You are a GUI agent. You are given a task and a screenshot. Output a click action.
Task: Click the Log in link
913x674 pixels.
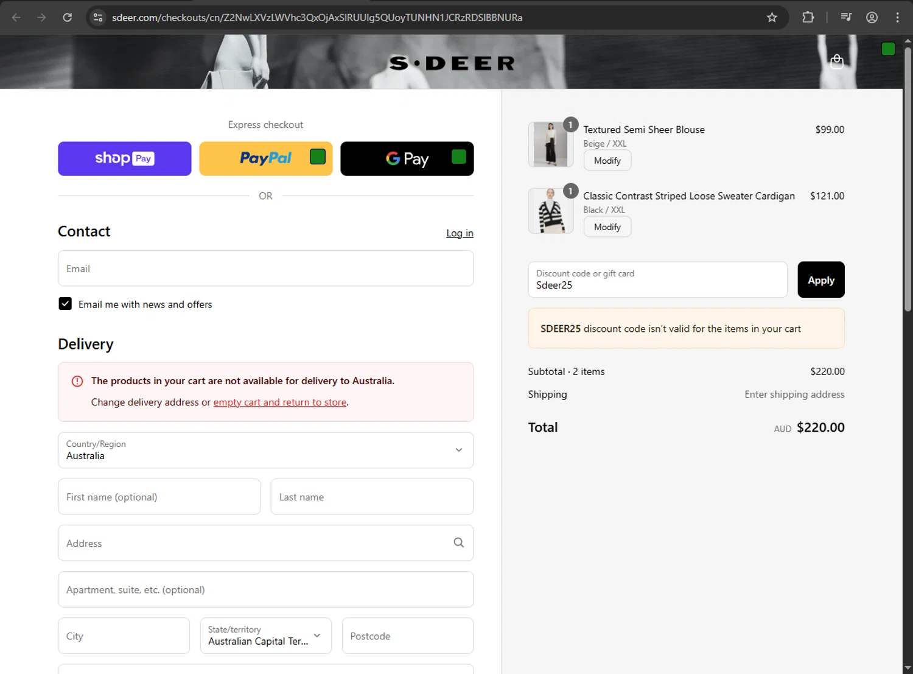tap(460, 233)
